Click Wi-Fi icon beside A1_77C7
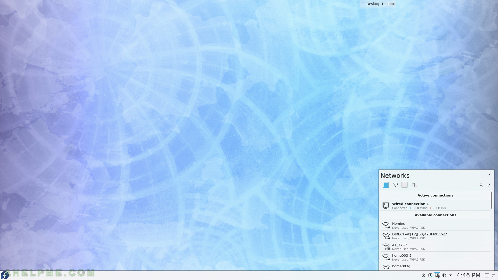Viewport: 498px width, 280px height. pyautogui.click(x=386, y=247)
